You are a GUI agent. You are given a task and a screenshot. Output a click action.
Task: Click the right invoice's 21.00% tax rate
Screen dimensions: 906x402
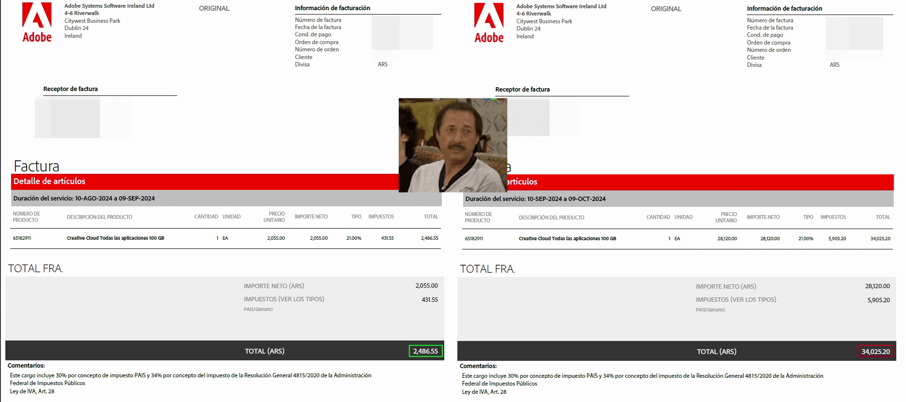(x=806, y=239)
